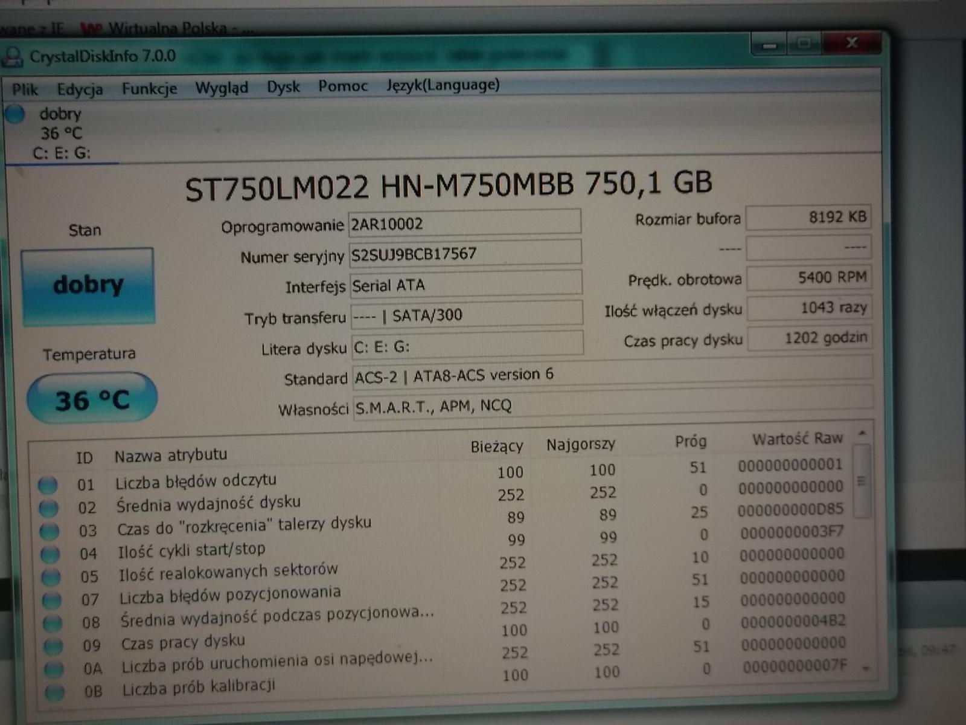Click the 36 °C temperature button
Image resolution: width=966 pixels, height=725 pixels.
click(x=92, y=399)
